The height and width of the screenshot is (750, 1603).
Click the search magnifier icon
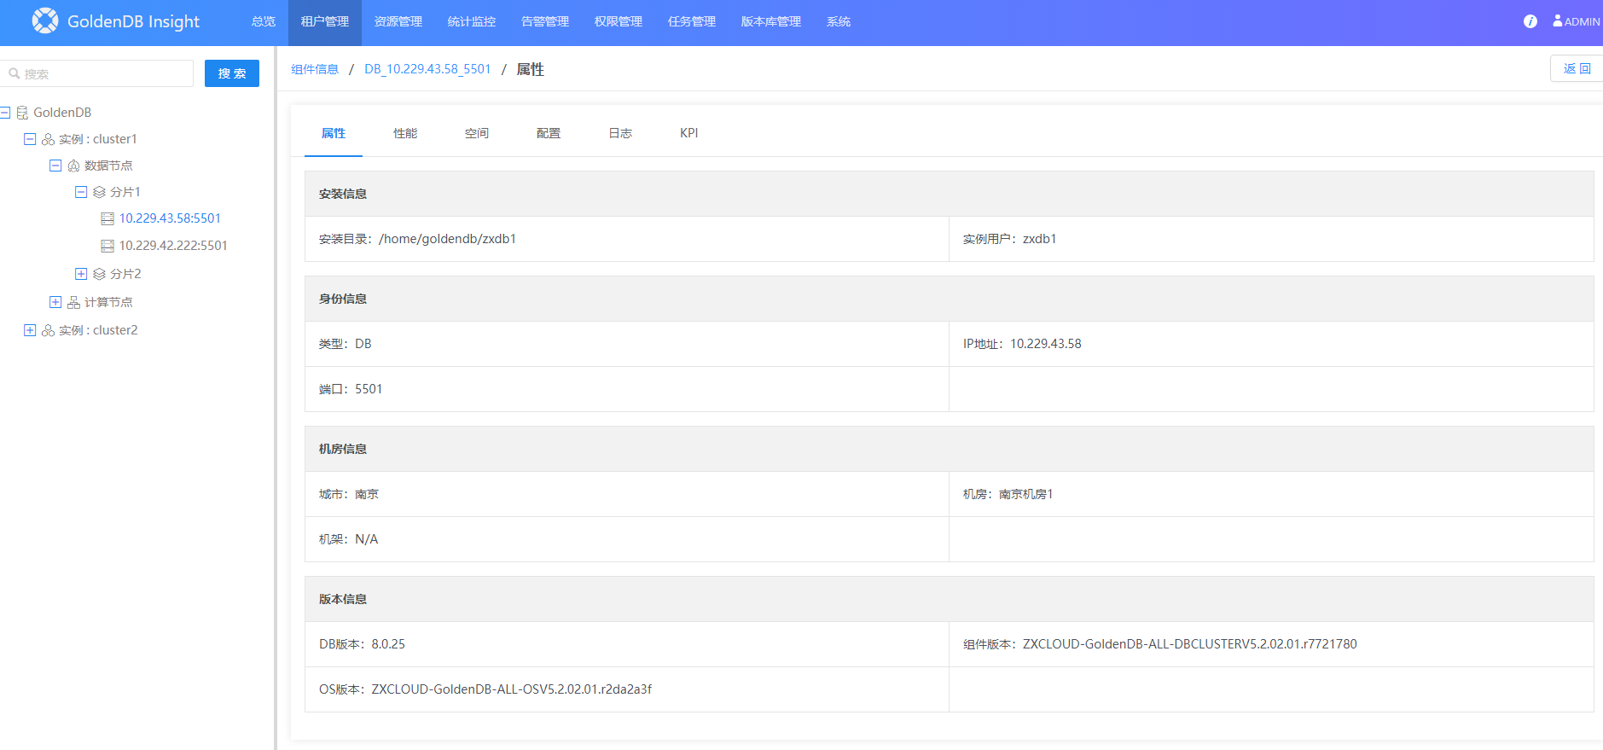pos(15,73)
